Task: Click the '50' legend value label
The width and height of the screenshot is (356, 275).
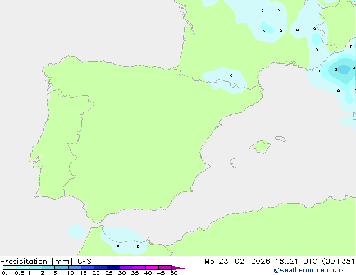Action: (174, 273)
